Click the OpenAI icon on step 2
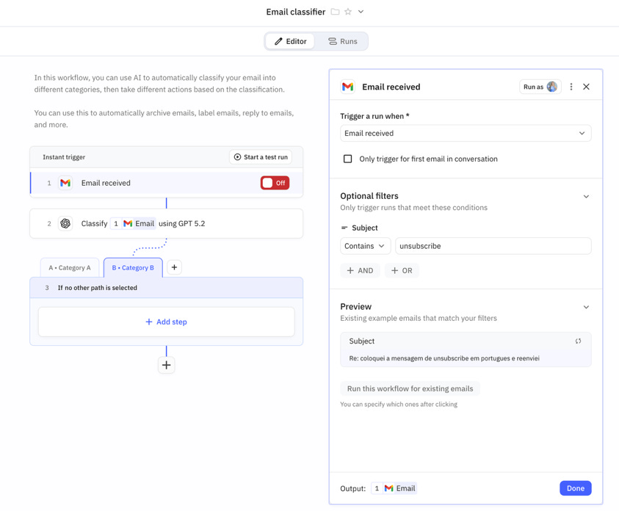Screen dimensions: 619x511 coord(65,224)
